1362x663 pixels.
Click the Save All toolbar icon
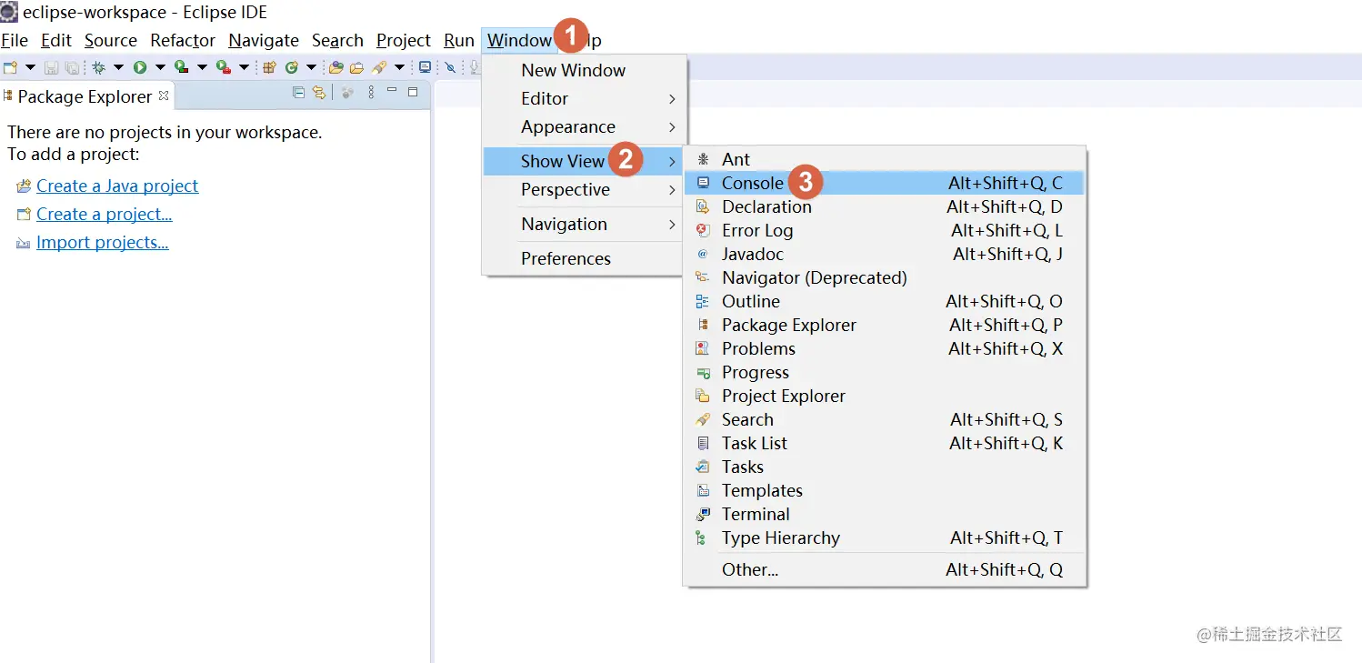coord(72,67)
